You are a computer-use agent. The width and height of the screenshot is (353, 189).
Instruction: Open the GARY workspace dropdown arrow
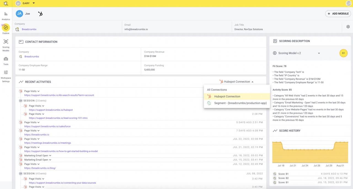[34, 3]
